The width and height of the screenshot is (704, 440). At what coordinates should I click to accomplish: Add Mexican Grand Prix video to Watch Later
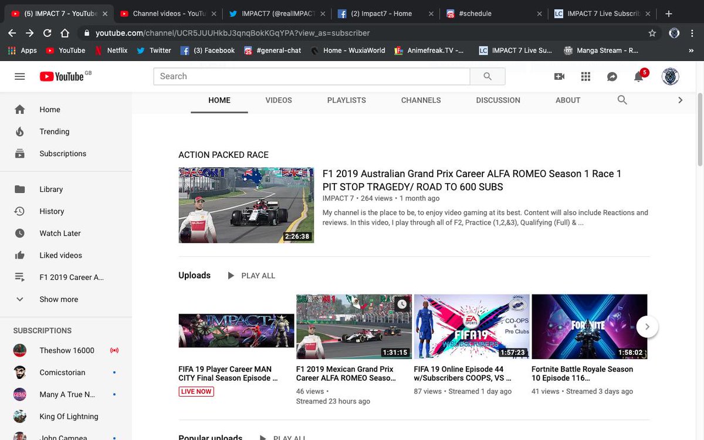pos(402,304)
